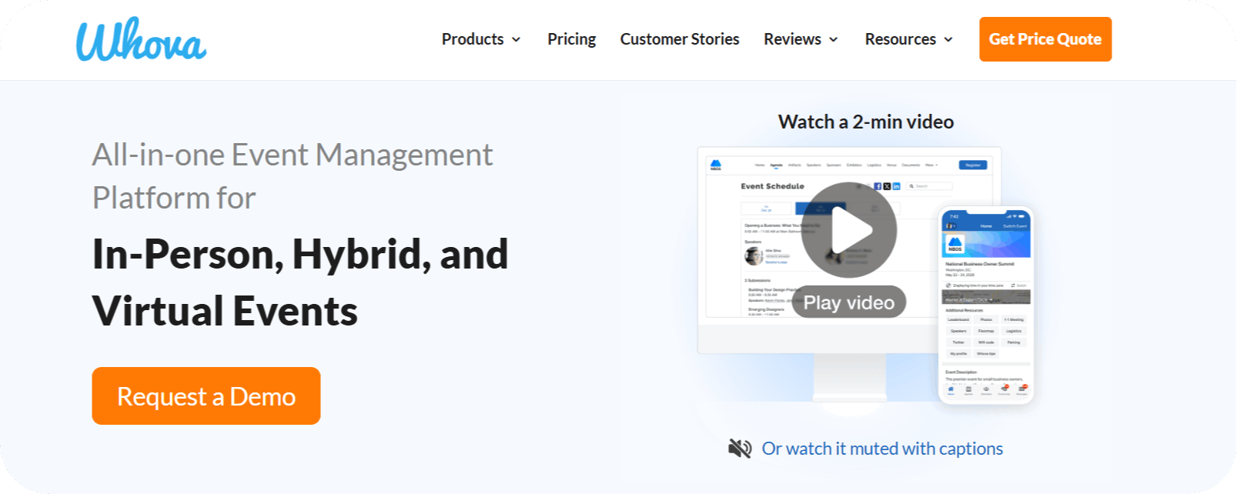The width and height of the screenshot is (1237, 494).
Task: Click the Get Price Quote button
Action: click(x=1045, y=39)
